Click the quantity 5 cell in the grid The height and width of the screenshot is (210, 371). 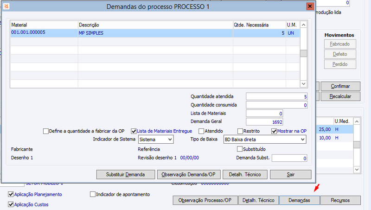pyautogui.click(x=260, y=33)
